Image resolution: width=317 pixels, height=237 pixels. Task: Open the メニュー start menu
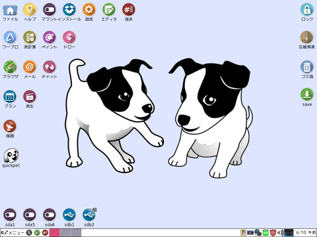tap(13, 232)
